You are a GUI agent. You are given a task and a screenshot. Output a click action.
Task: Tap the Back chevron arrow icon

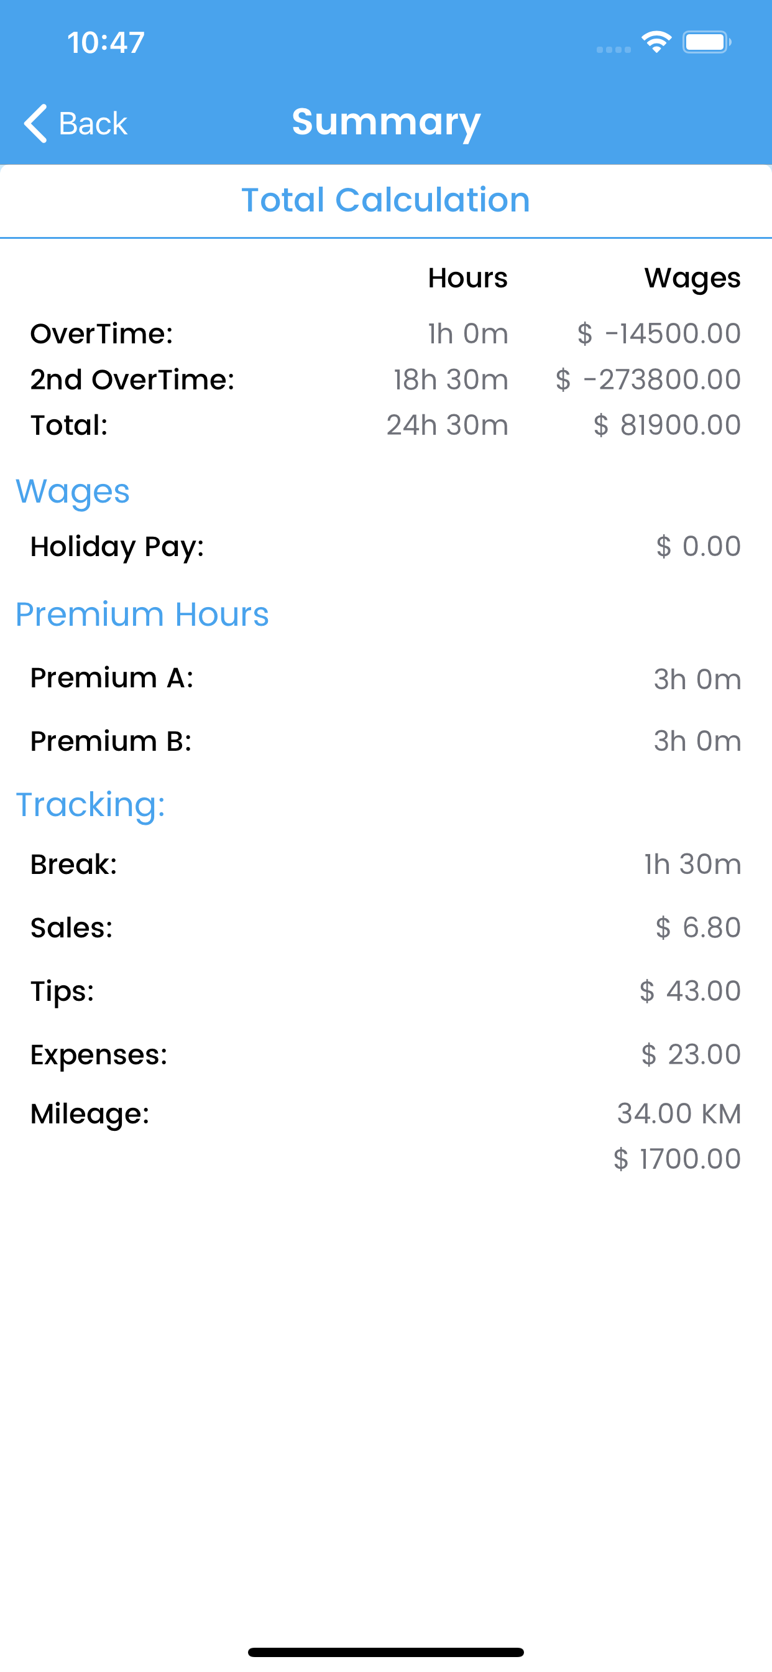(x=35, y=123)
